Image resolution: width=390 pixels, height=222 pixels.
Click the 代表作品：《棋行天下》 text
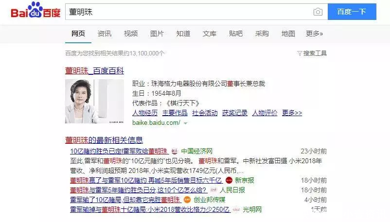[x=166, y=103]
